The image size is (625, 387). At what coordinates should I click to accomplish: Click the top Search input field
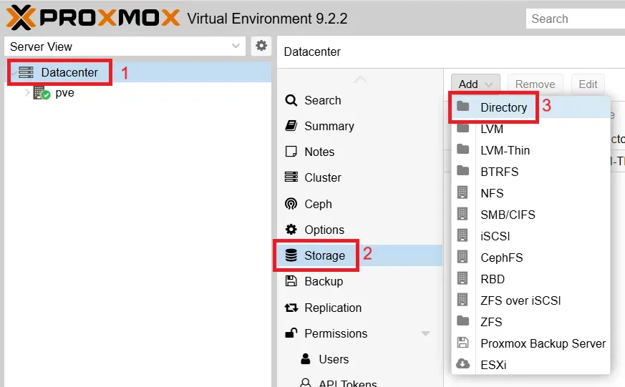(x=576, y=19)
